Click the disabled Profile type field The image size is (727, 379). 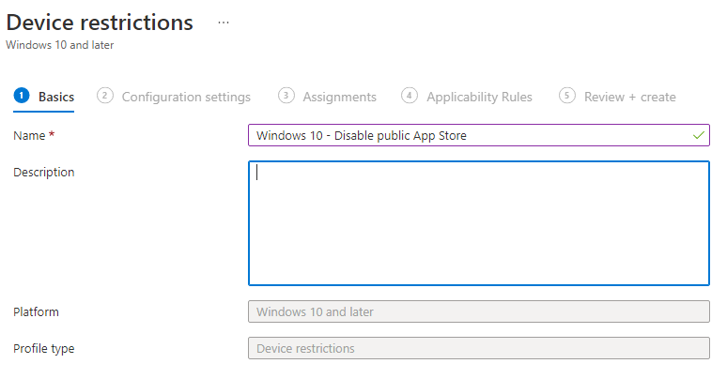pyautogui.click(x=479, y=348)
